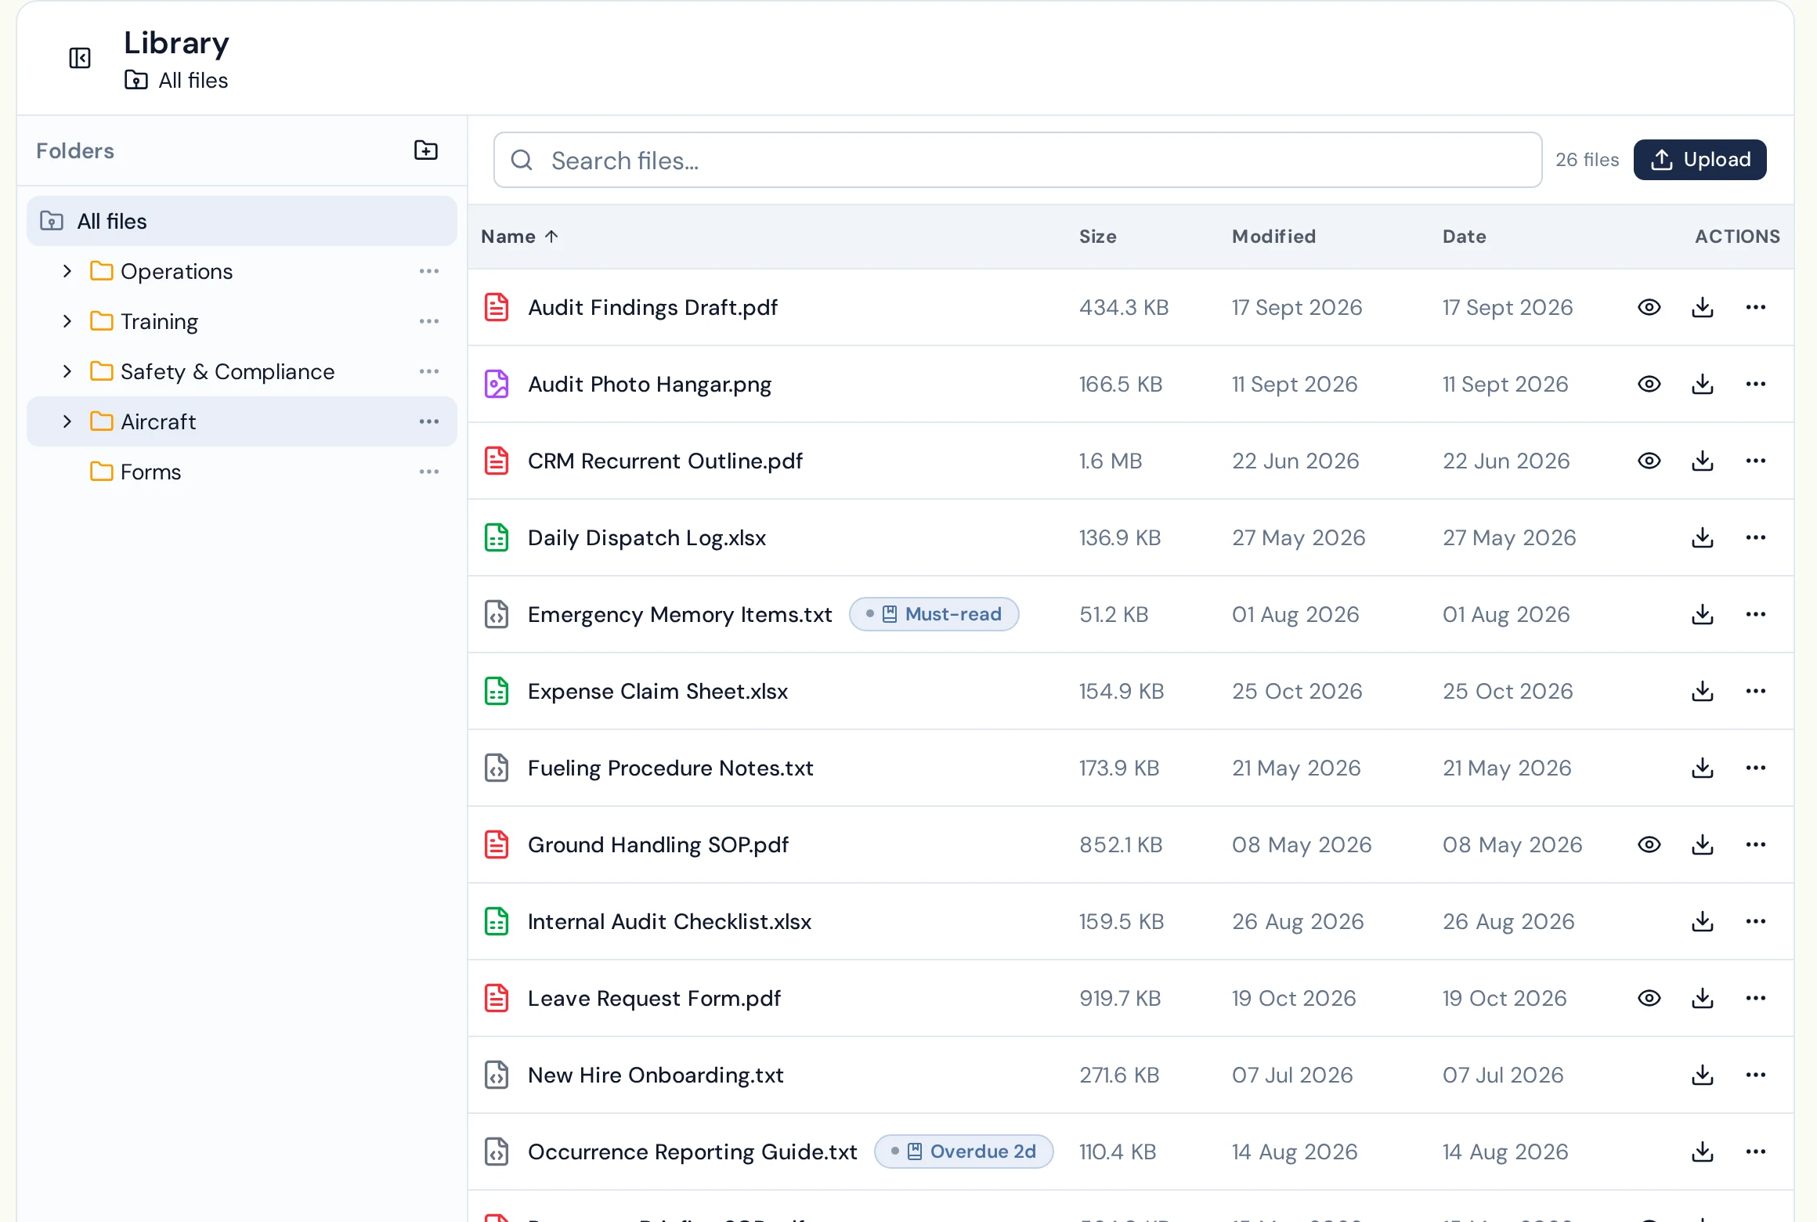Open more actions for Leave Request Form.pdf

coord(1756,998)
